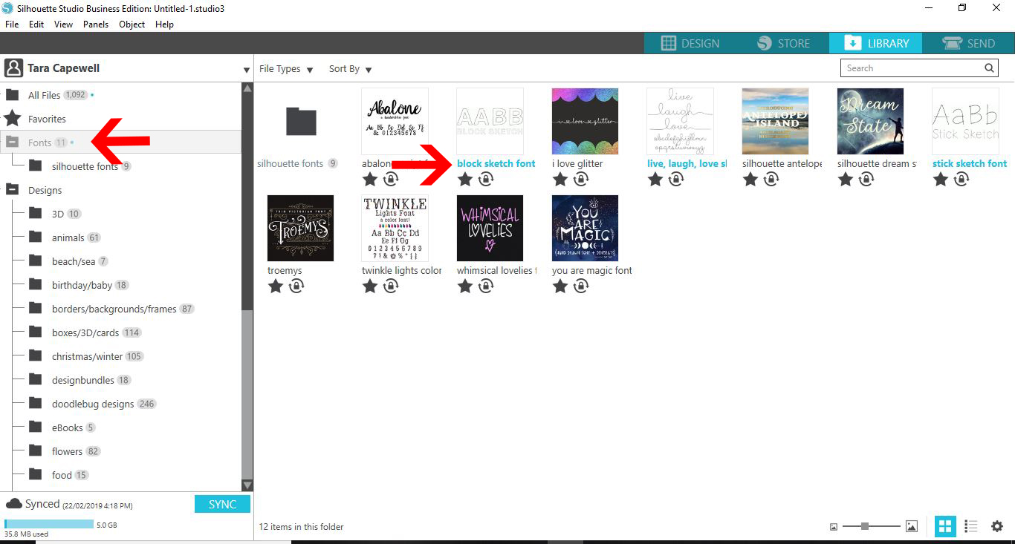Switch to grid view

click(x=945, y=526)
